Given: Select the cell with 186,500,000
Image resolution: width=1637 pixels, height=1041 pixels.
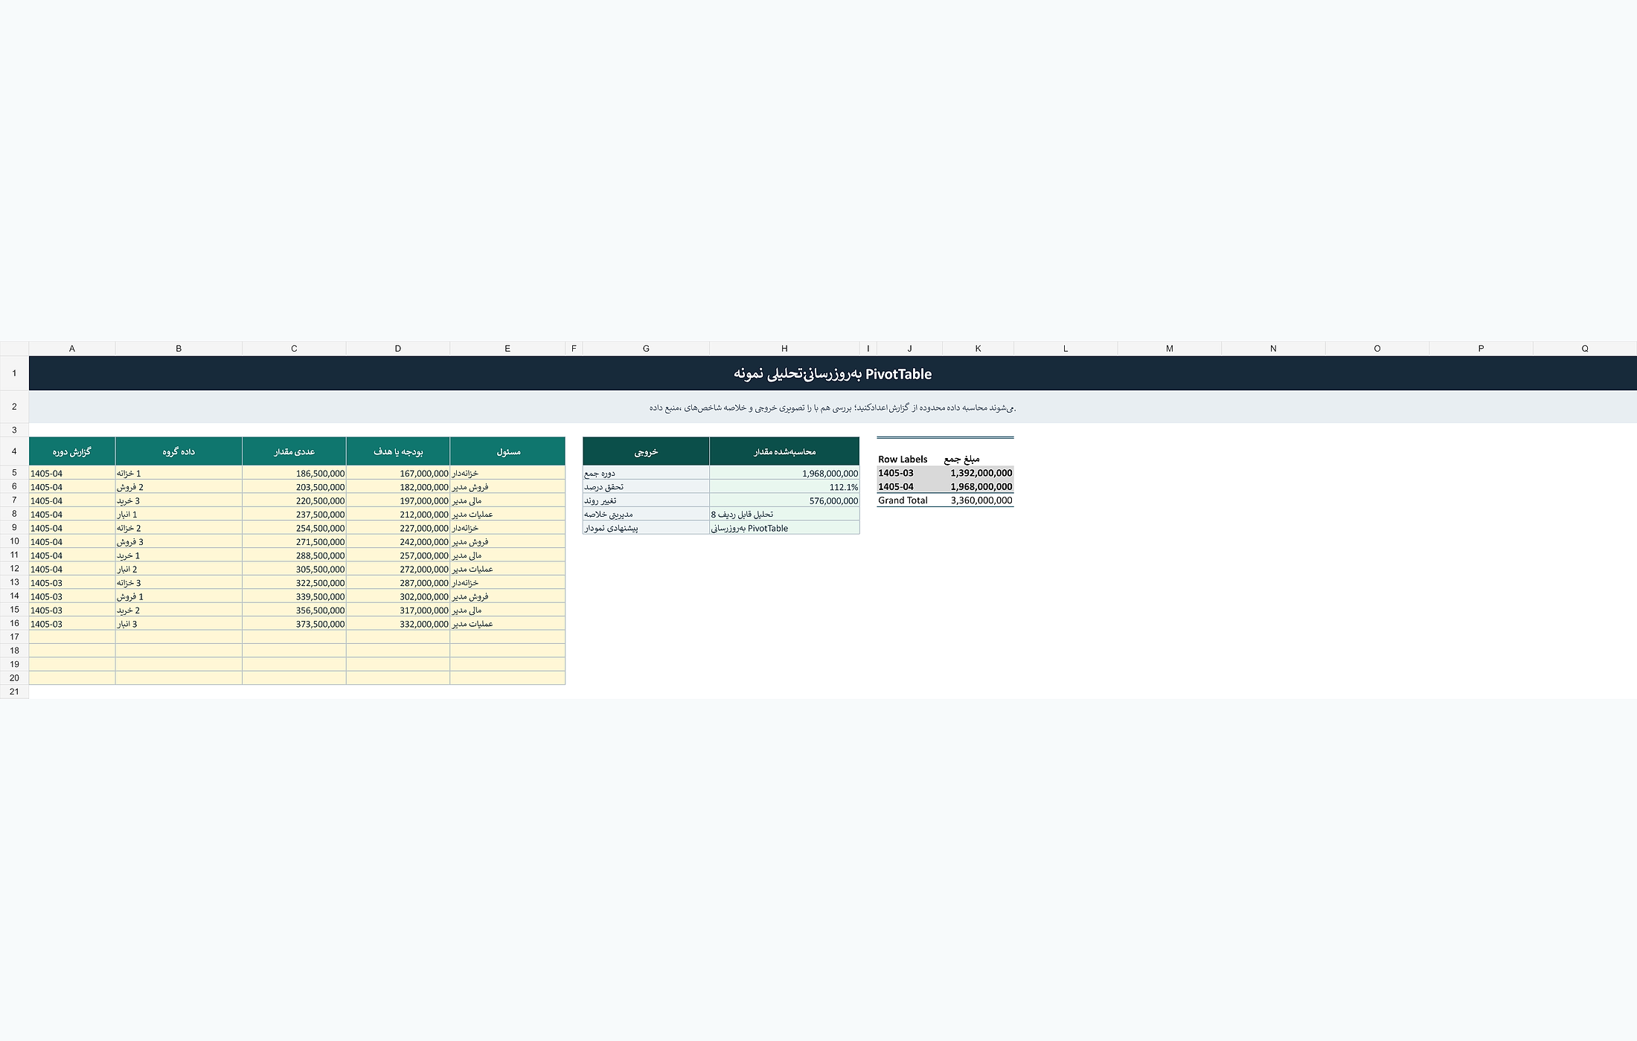Looking at the screenshot, I should (294, 473).
